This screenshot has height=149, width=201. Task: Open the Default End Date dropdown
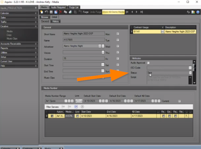[x=125, y=101]
